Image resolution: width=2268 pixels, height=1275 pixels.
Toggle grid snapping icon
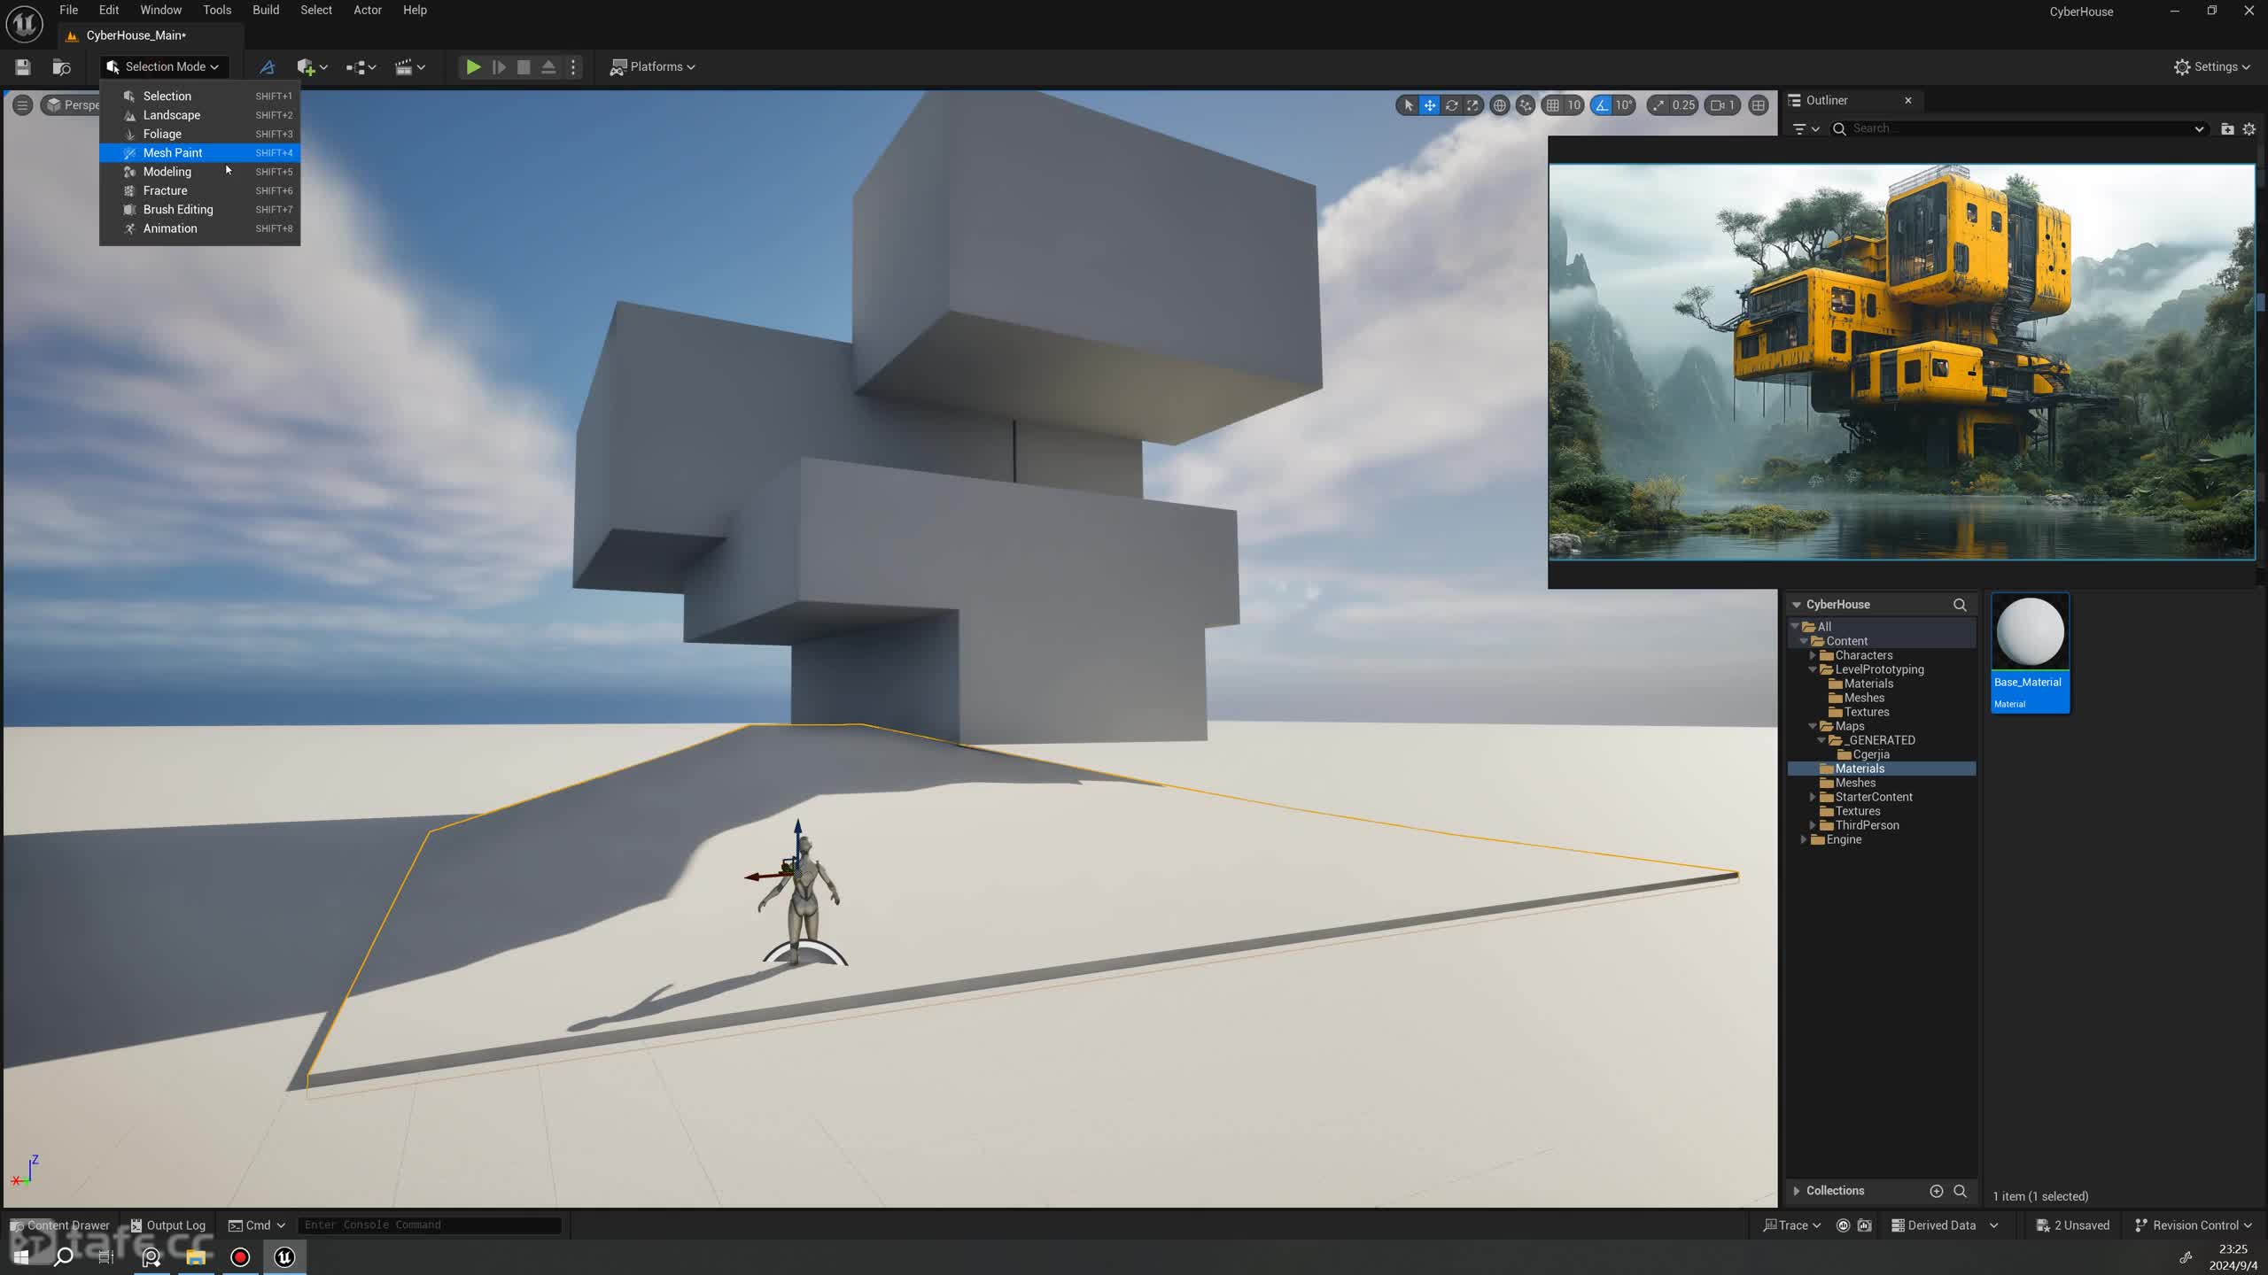pyautogui.click(x=1552, y=105)
